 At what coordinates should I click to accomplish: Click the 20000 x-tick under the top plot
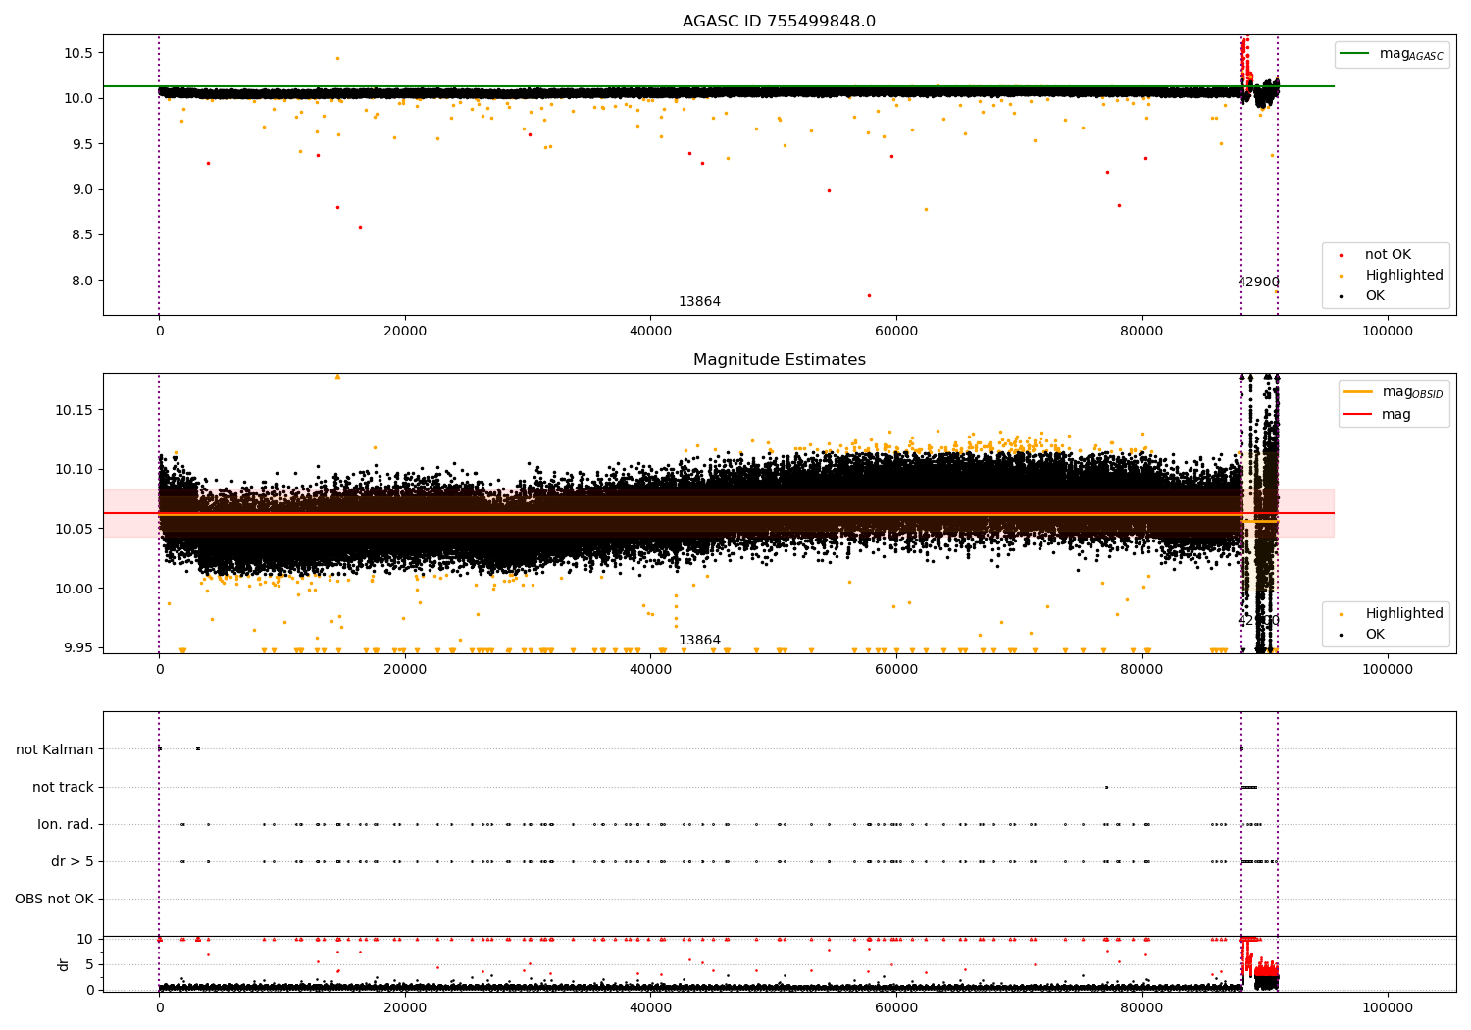click(405, 332)
